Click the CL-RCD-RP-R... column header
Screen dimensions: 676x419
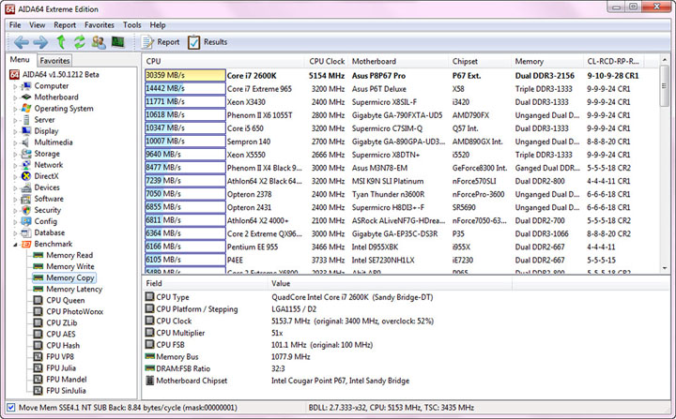pos(615,61)
